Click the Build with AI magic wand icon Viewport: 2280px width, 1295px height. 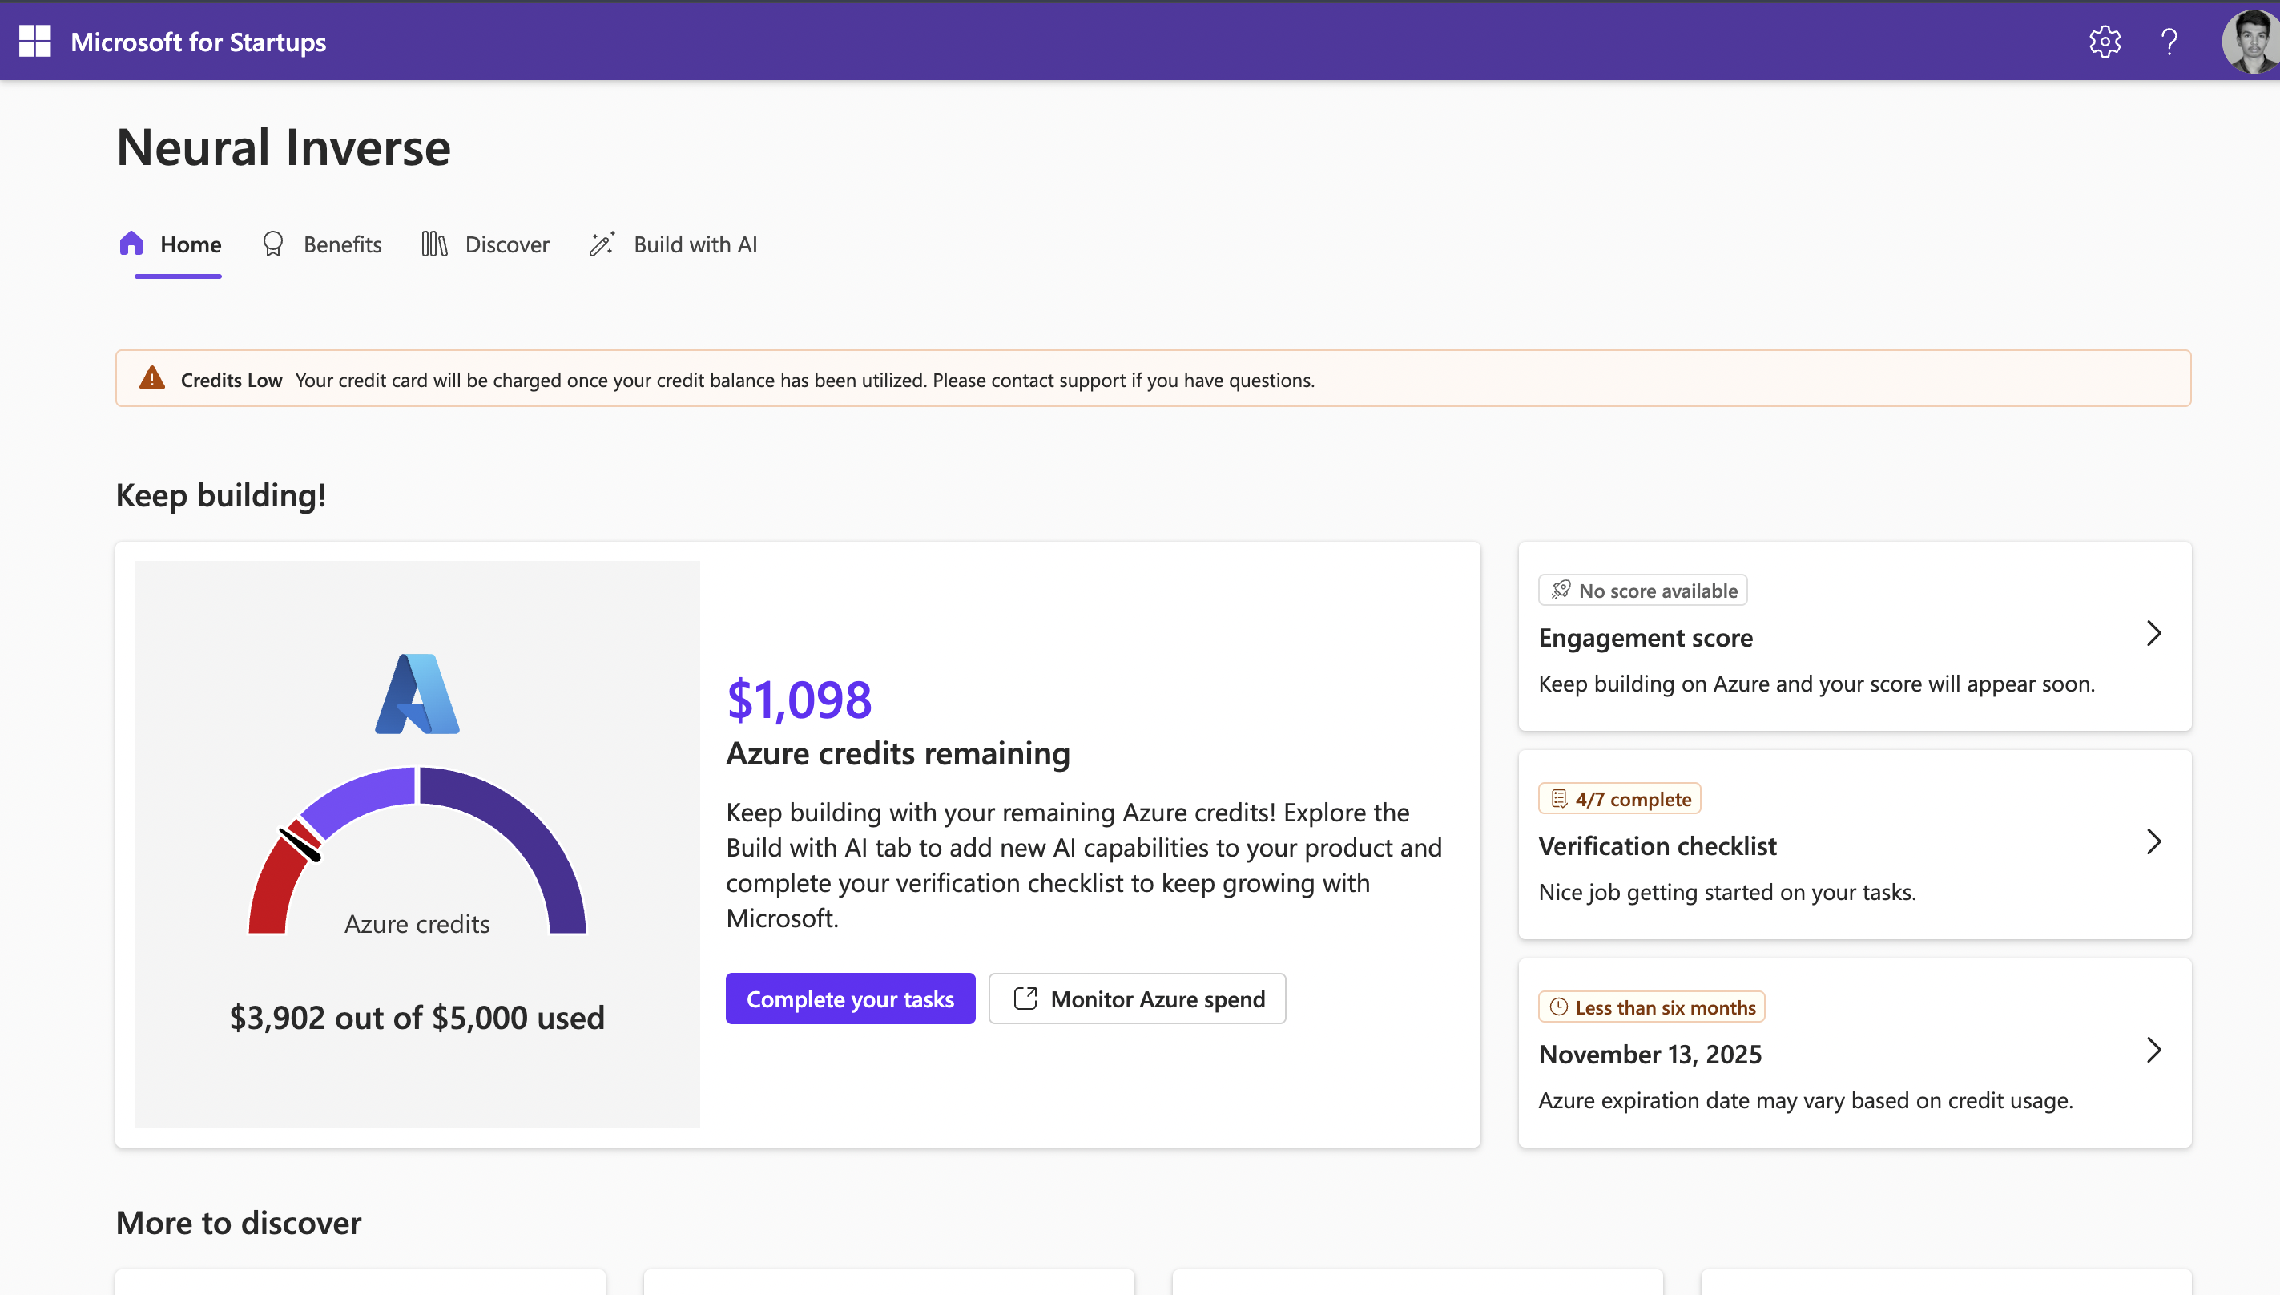[602, 244]
